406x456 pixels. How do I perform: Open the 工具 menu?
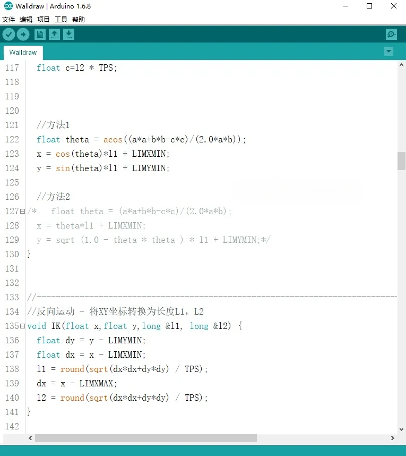[61, 20]
